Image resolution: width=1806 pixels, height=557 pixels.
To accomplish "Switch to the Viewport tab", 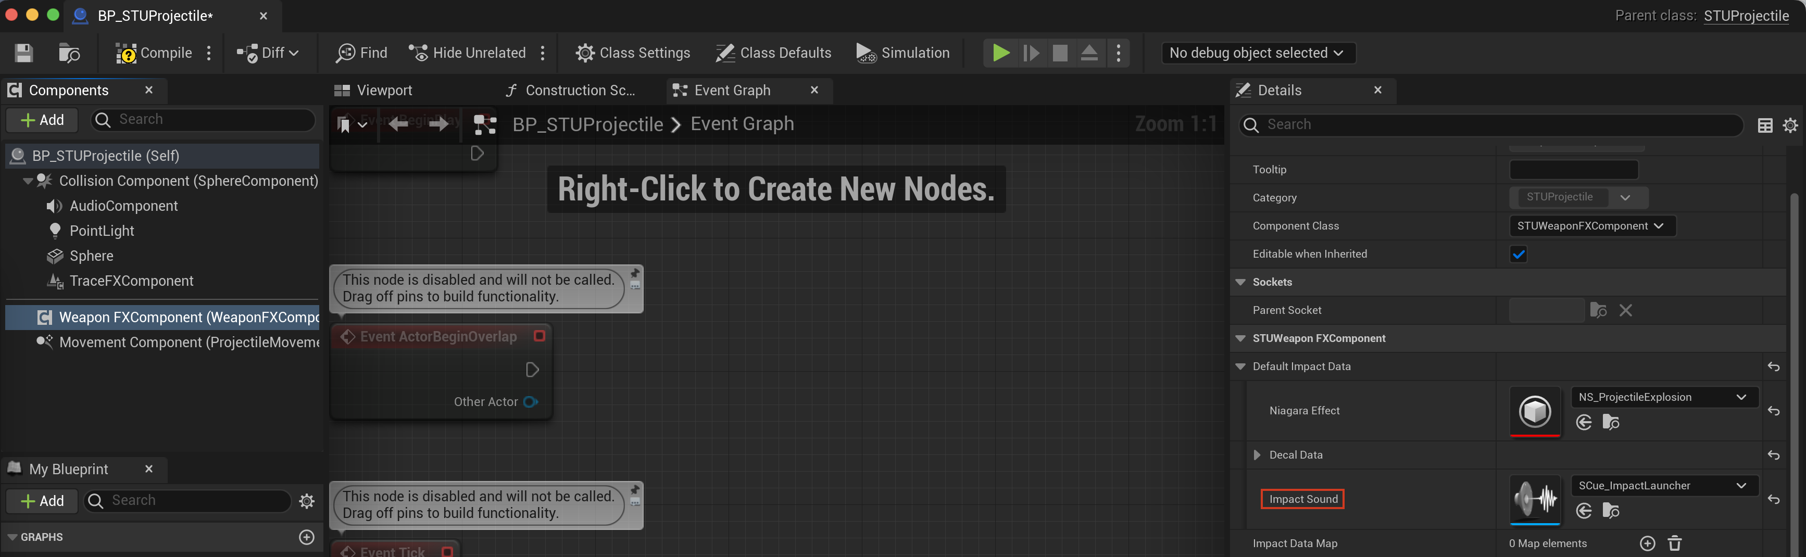I will click(373, 91).
